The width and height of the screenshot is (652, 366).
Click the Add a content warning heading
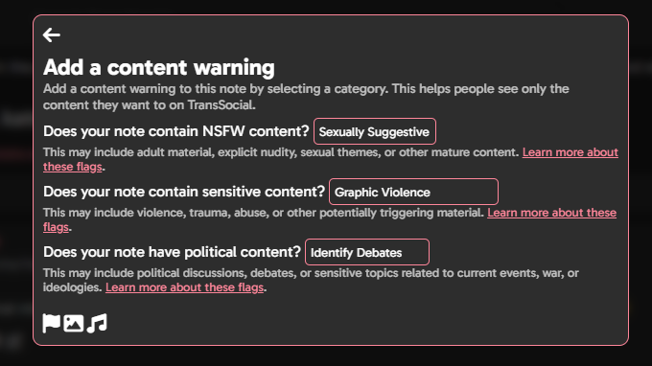point(159,67)
